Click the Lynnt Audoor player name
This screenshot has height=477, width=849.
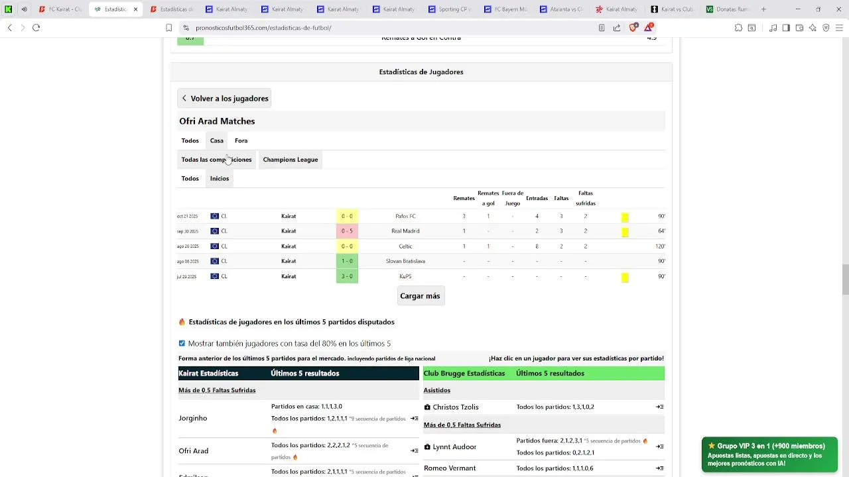[455, 447]
